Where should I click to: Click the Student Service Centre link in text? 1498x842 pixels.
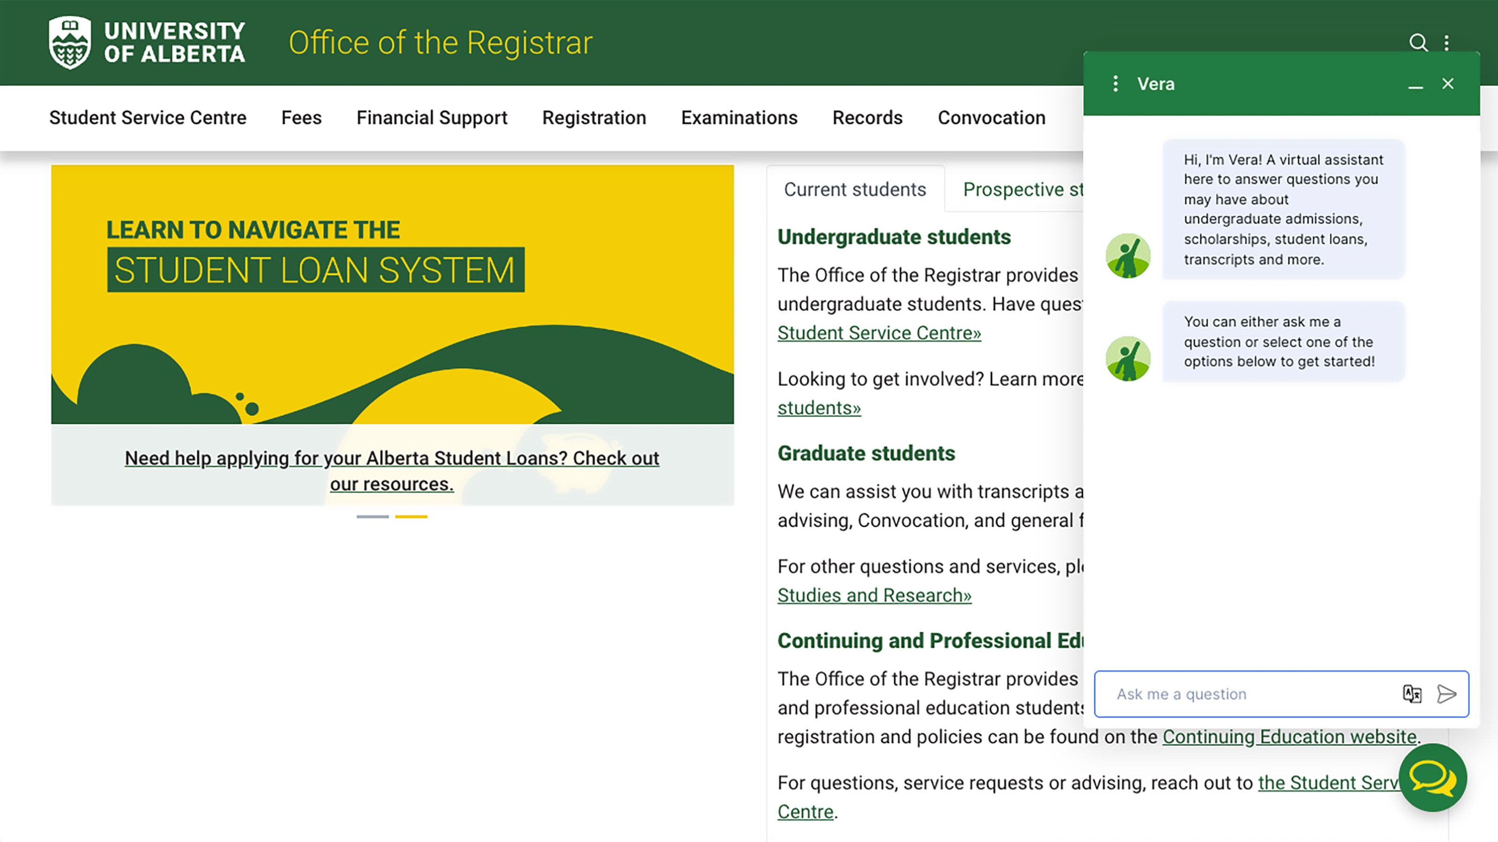pyautogui.click(x=880, y=332)
